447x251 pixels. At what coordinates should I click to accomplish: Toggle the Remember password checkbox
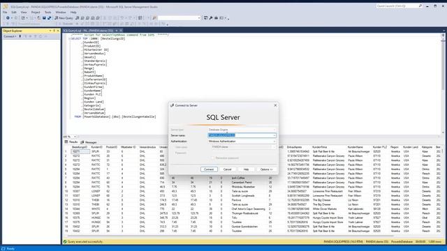212,158
